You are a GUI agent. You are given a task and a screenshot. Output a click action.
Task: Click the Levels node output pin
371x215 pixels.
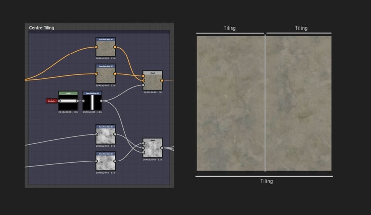(x=77, y=101)
